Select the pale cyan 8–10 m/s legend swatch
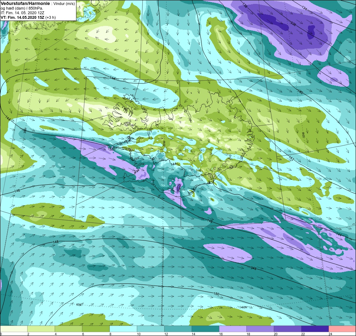The width and height of the screenshot is (356, 336). point(123,329)
